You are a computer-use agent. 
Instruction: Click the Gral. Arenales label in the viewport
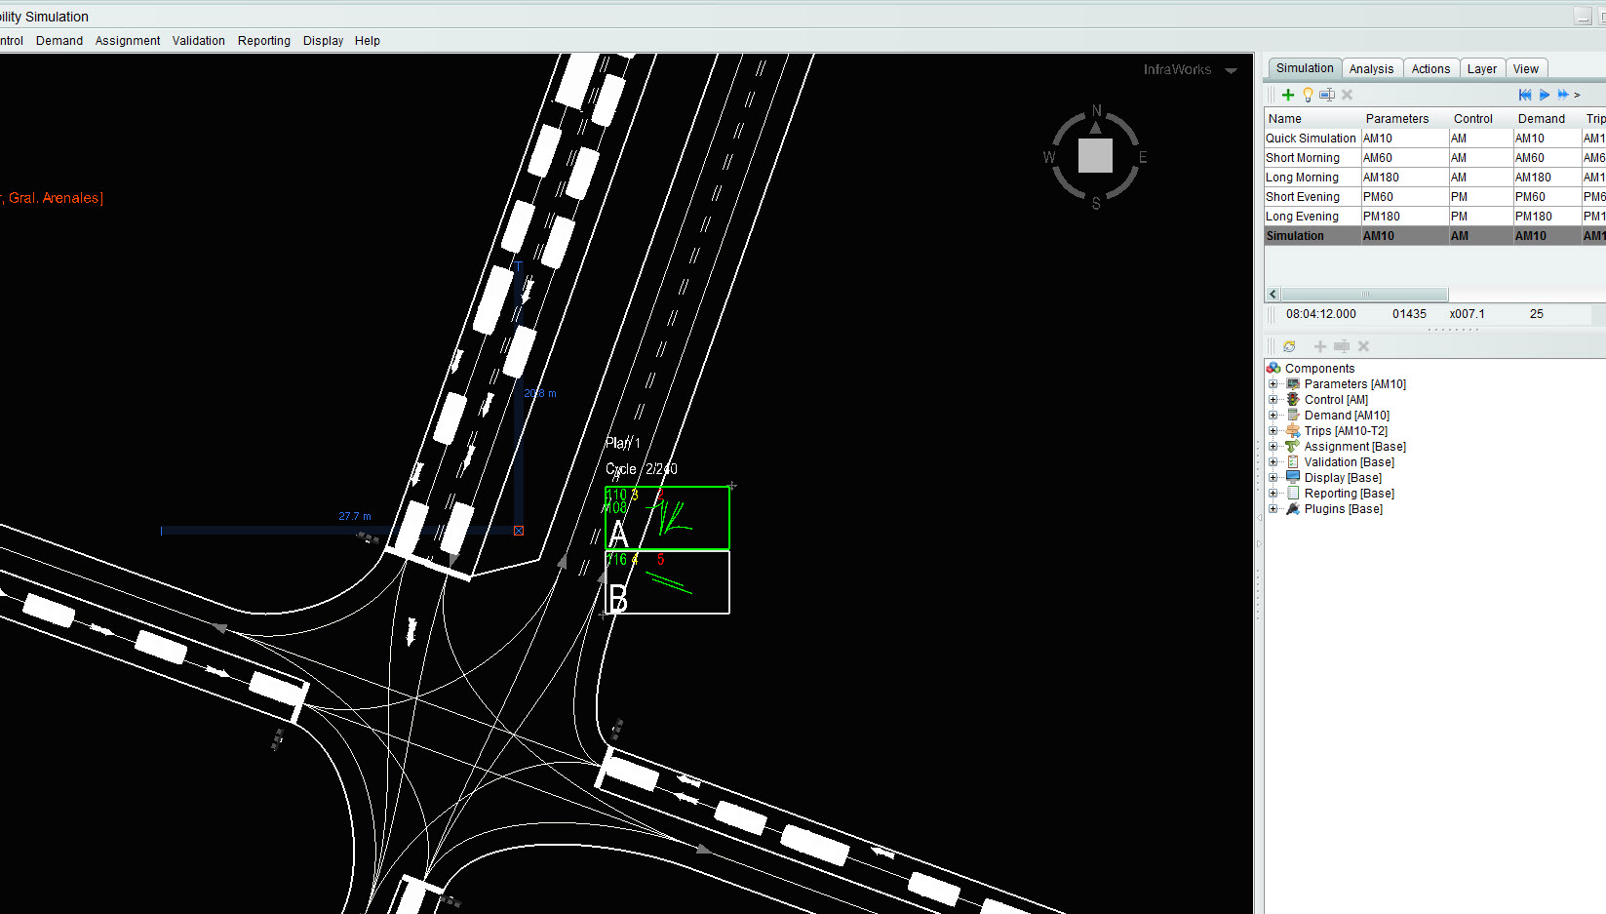[54, 197]
